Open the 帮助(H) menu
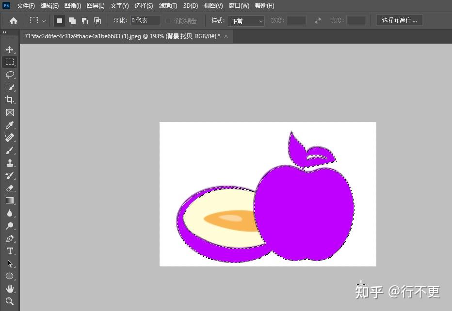 click(x=265, y=6)
